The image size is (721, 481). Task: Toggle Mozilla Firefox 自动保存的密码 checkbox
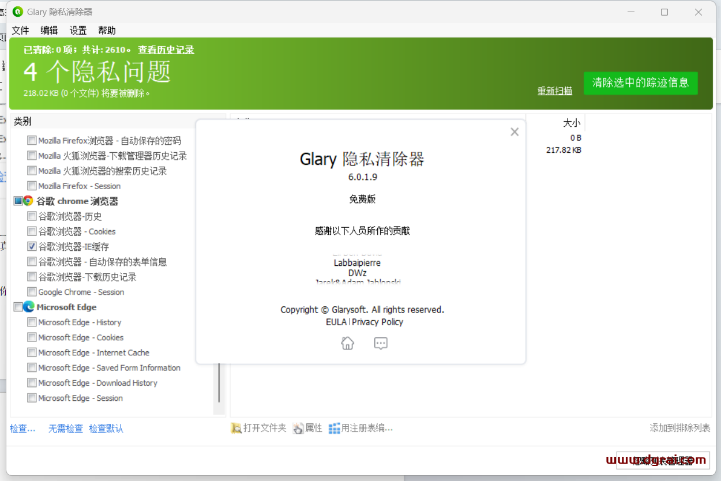(x=32, y=140)
